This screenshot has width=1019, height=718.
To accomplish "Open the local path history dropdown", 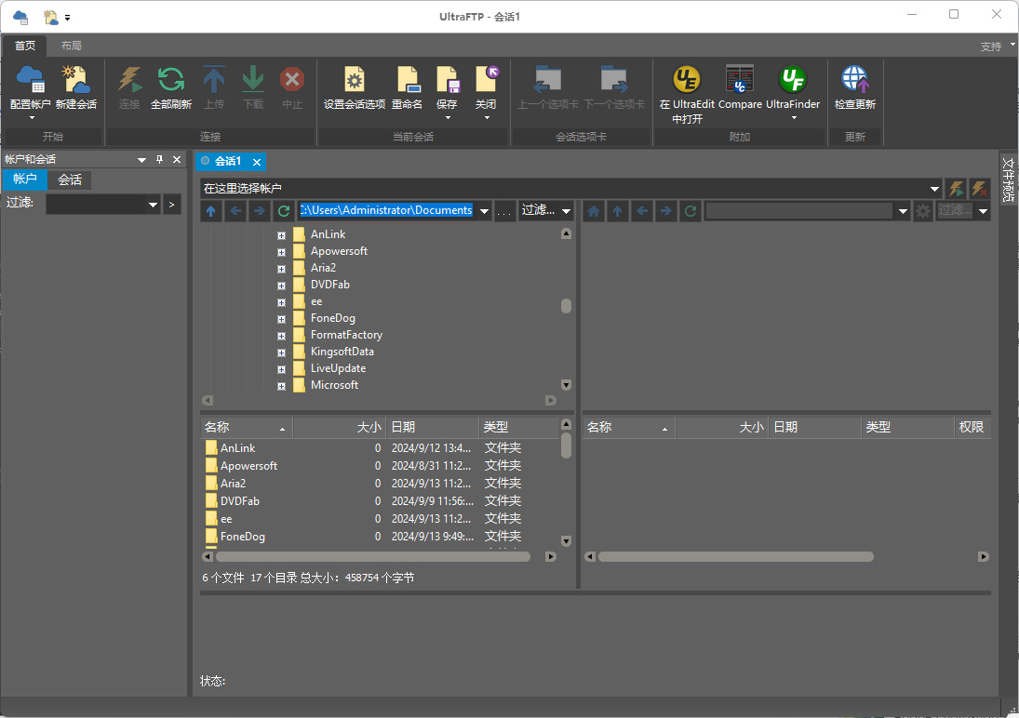I will coord(484,211).
